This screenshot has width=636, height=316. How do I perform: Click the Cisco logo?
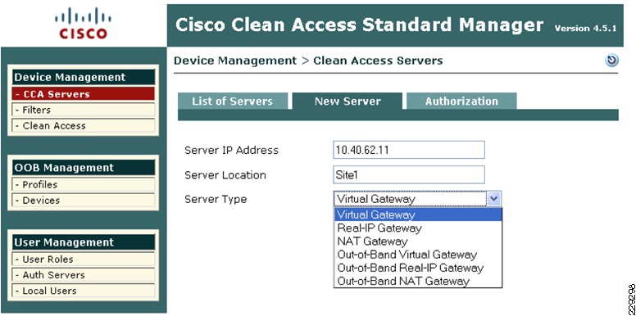pyautogui.click(x=83, y=23)
